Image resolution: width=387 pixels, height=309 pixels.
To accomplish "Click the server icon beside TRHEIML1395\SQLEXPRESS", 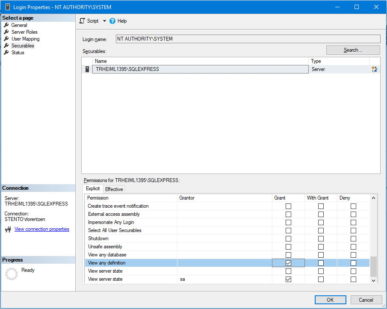I will click(87, 69).
